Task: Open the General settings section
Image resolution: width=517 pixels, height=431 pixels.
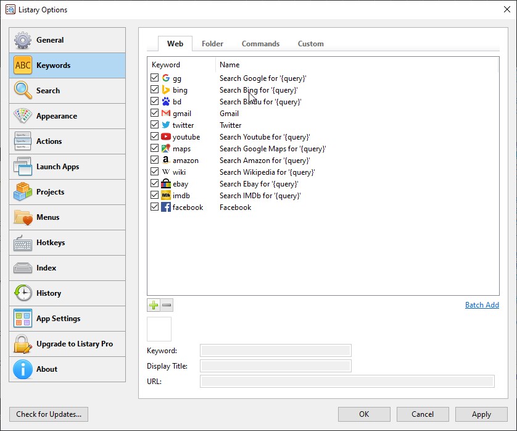Action: tap(67, 40)
